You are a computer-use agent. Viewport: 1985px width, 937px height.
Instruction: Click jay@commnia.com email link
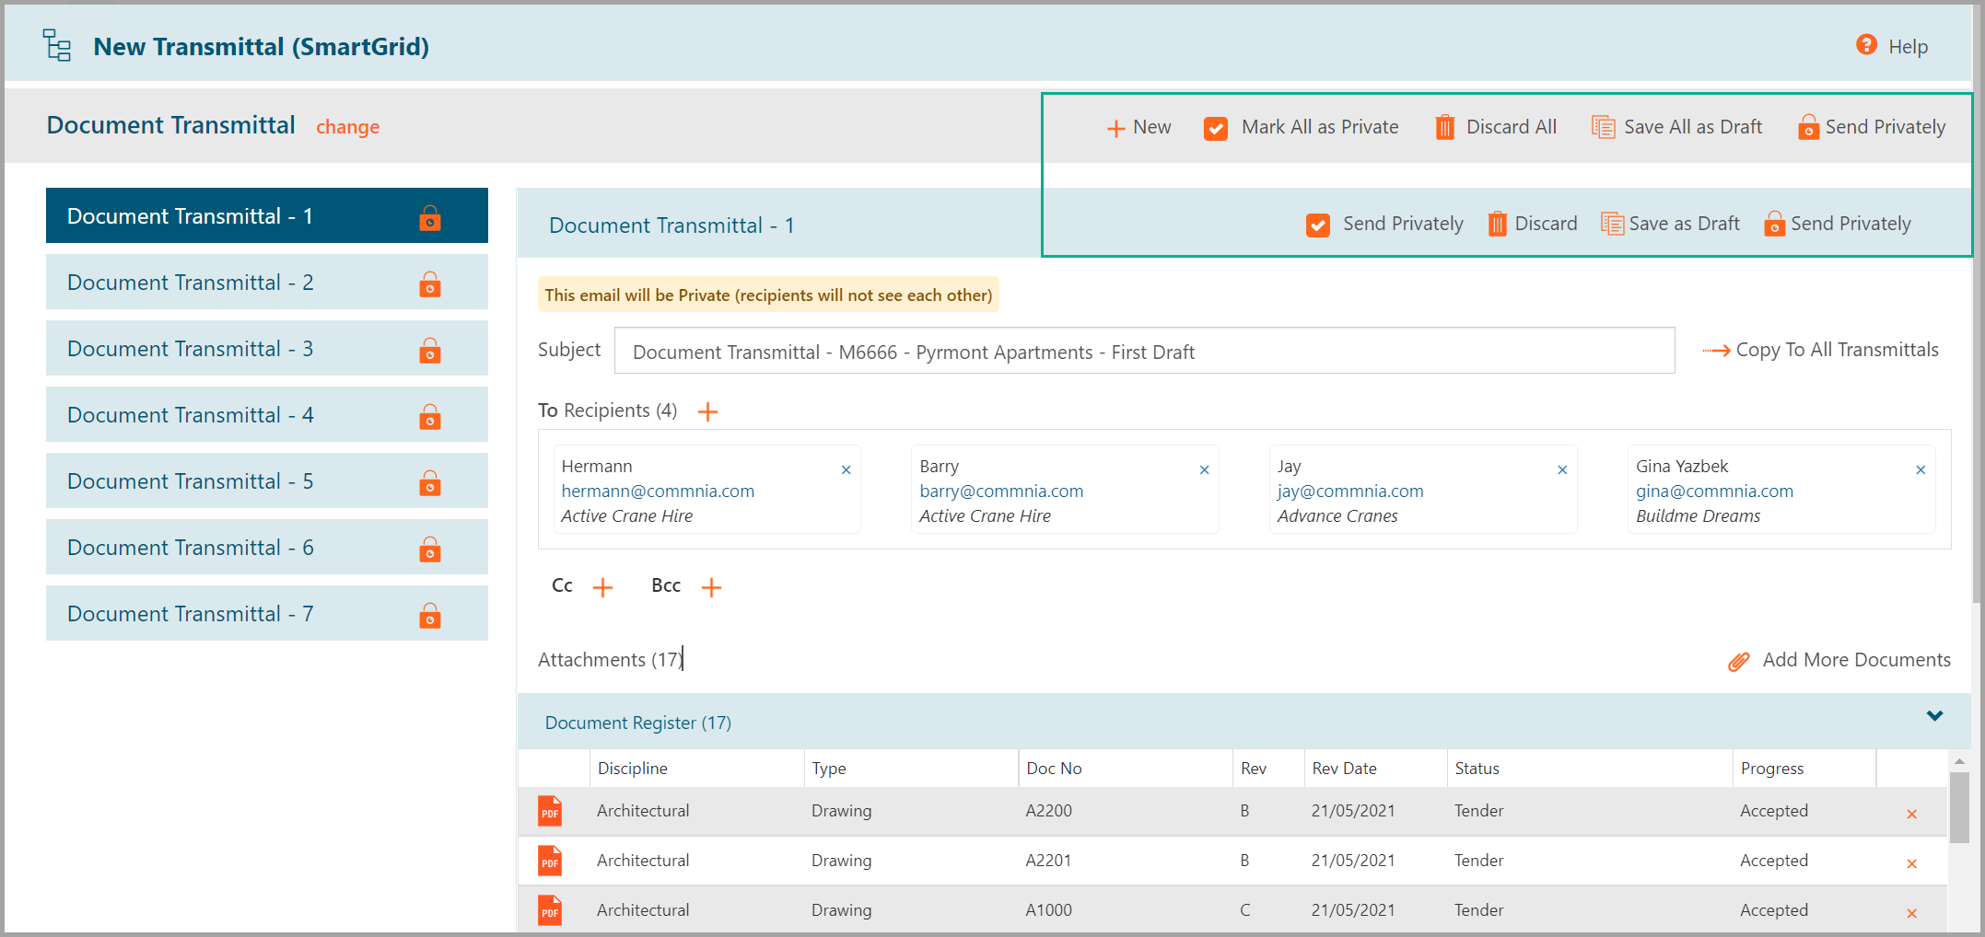(1350, 492)
